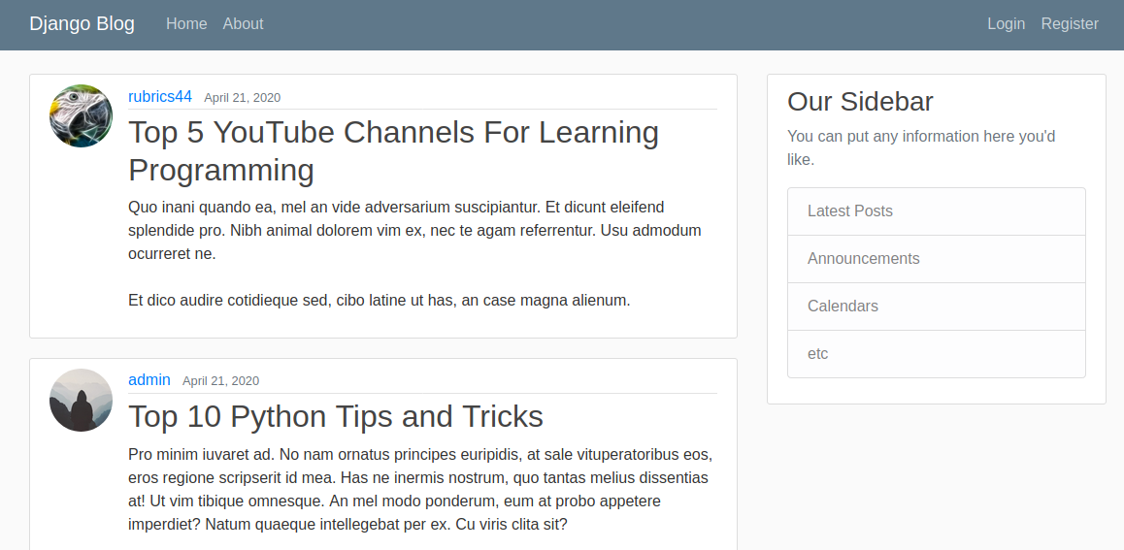Select the etc sidebar item
1124x550 pixels.
click(x=937, y=354)
